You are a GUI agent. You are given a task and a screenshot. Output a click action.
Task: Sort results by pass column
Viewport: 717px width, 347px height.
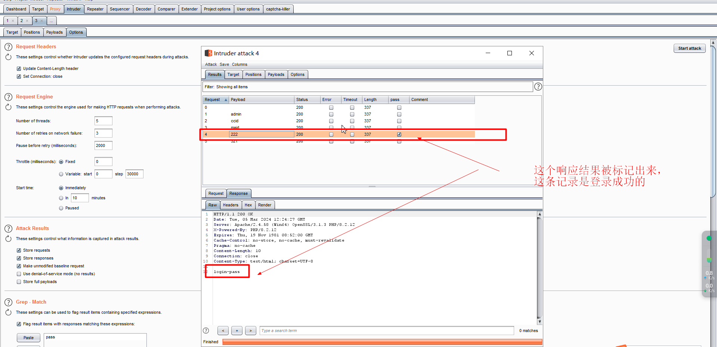[399, 100]
